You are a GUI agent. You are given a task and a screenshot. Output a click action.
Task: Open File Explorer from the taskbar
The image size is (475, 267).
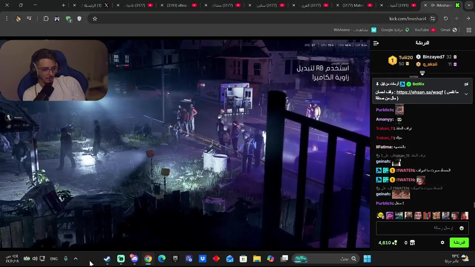257,259
